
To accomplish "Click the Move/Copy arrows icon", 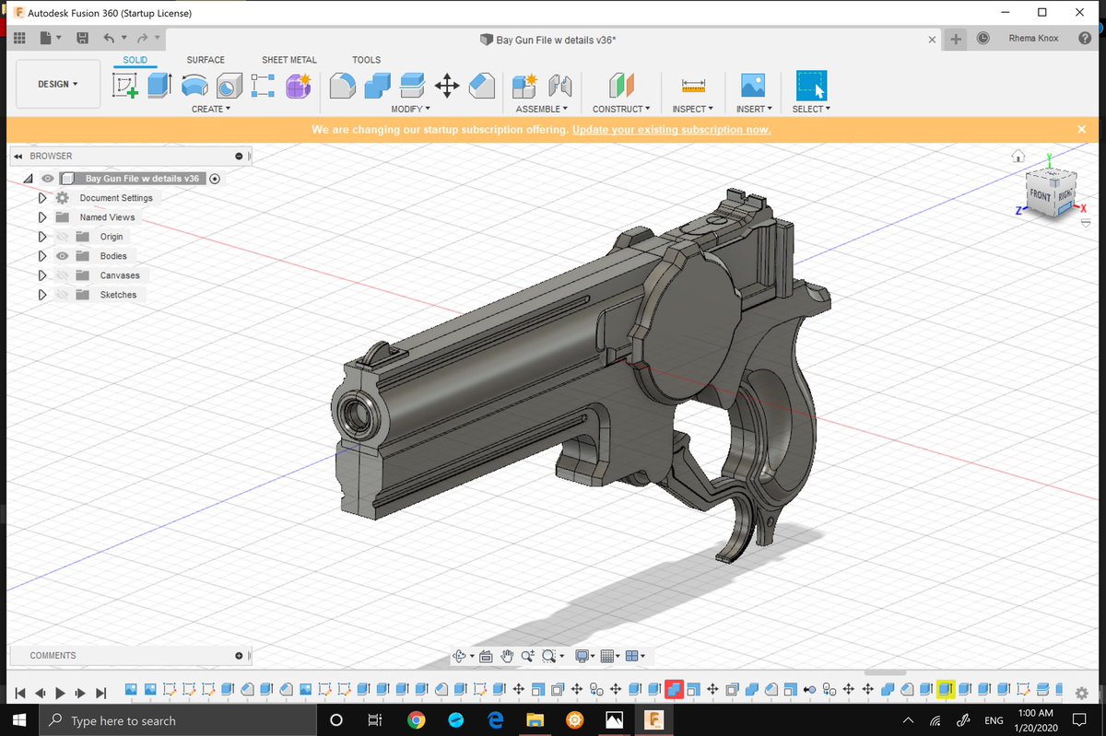I will [447, 86].
